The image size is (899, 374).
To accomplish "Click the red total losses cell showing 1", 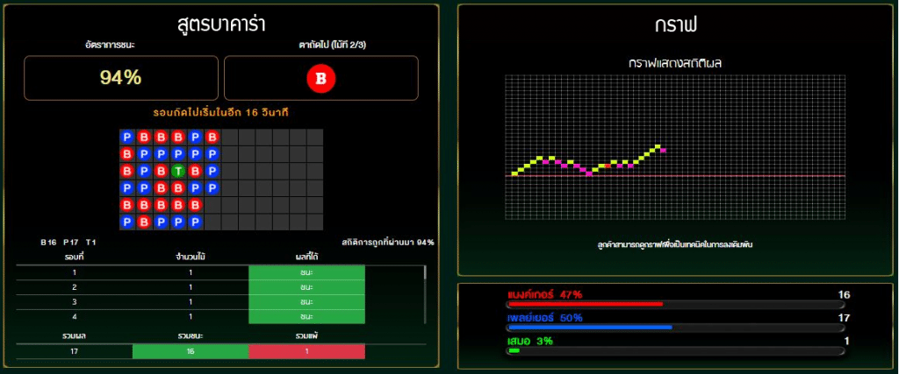I will click(306, 351).
